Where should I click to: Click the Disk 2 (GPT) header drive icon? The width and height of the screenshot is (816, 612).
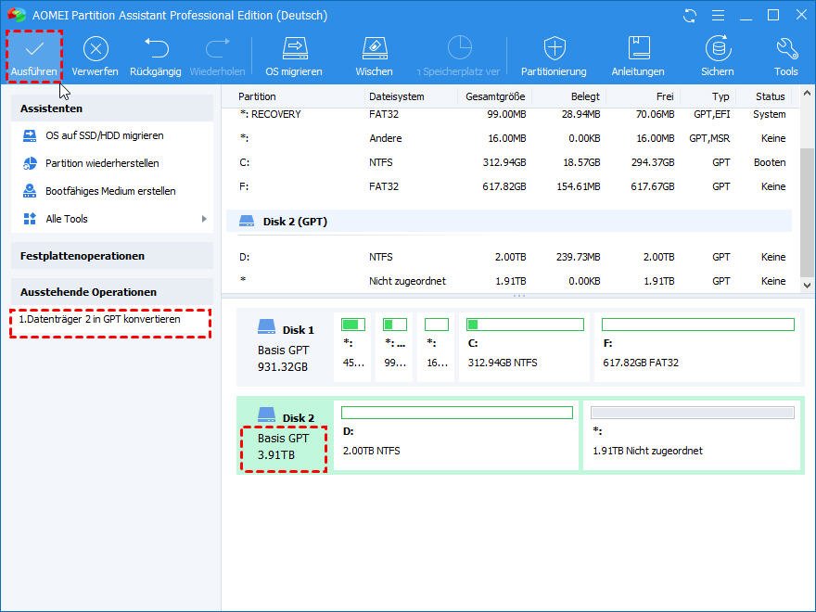tap(247, 222)
